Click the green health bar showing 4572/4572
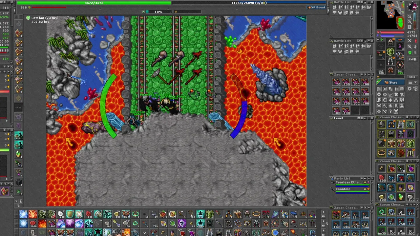The image size is (420, 236). pyautogui.click(x=94, y=3)
